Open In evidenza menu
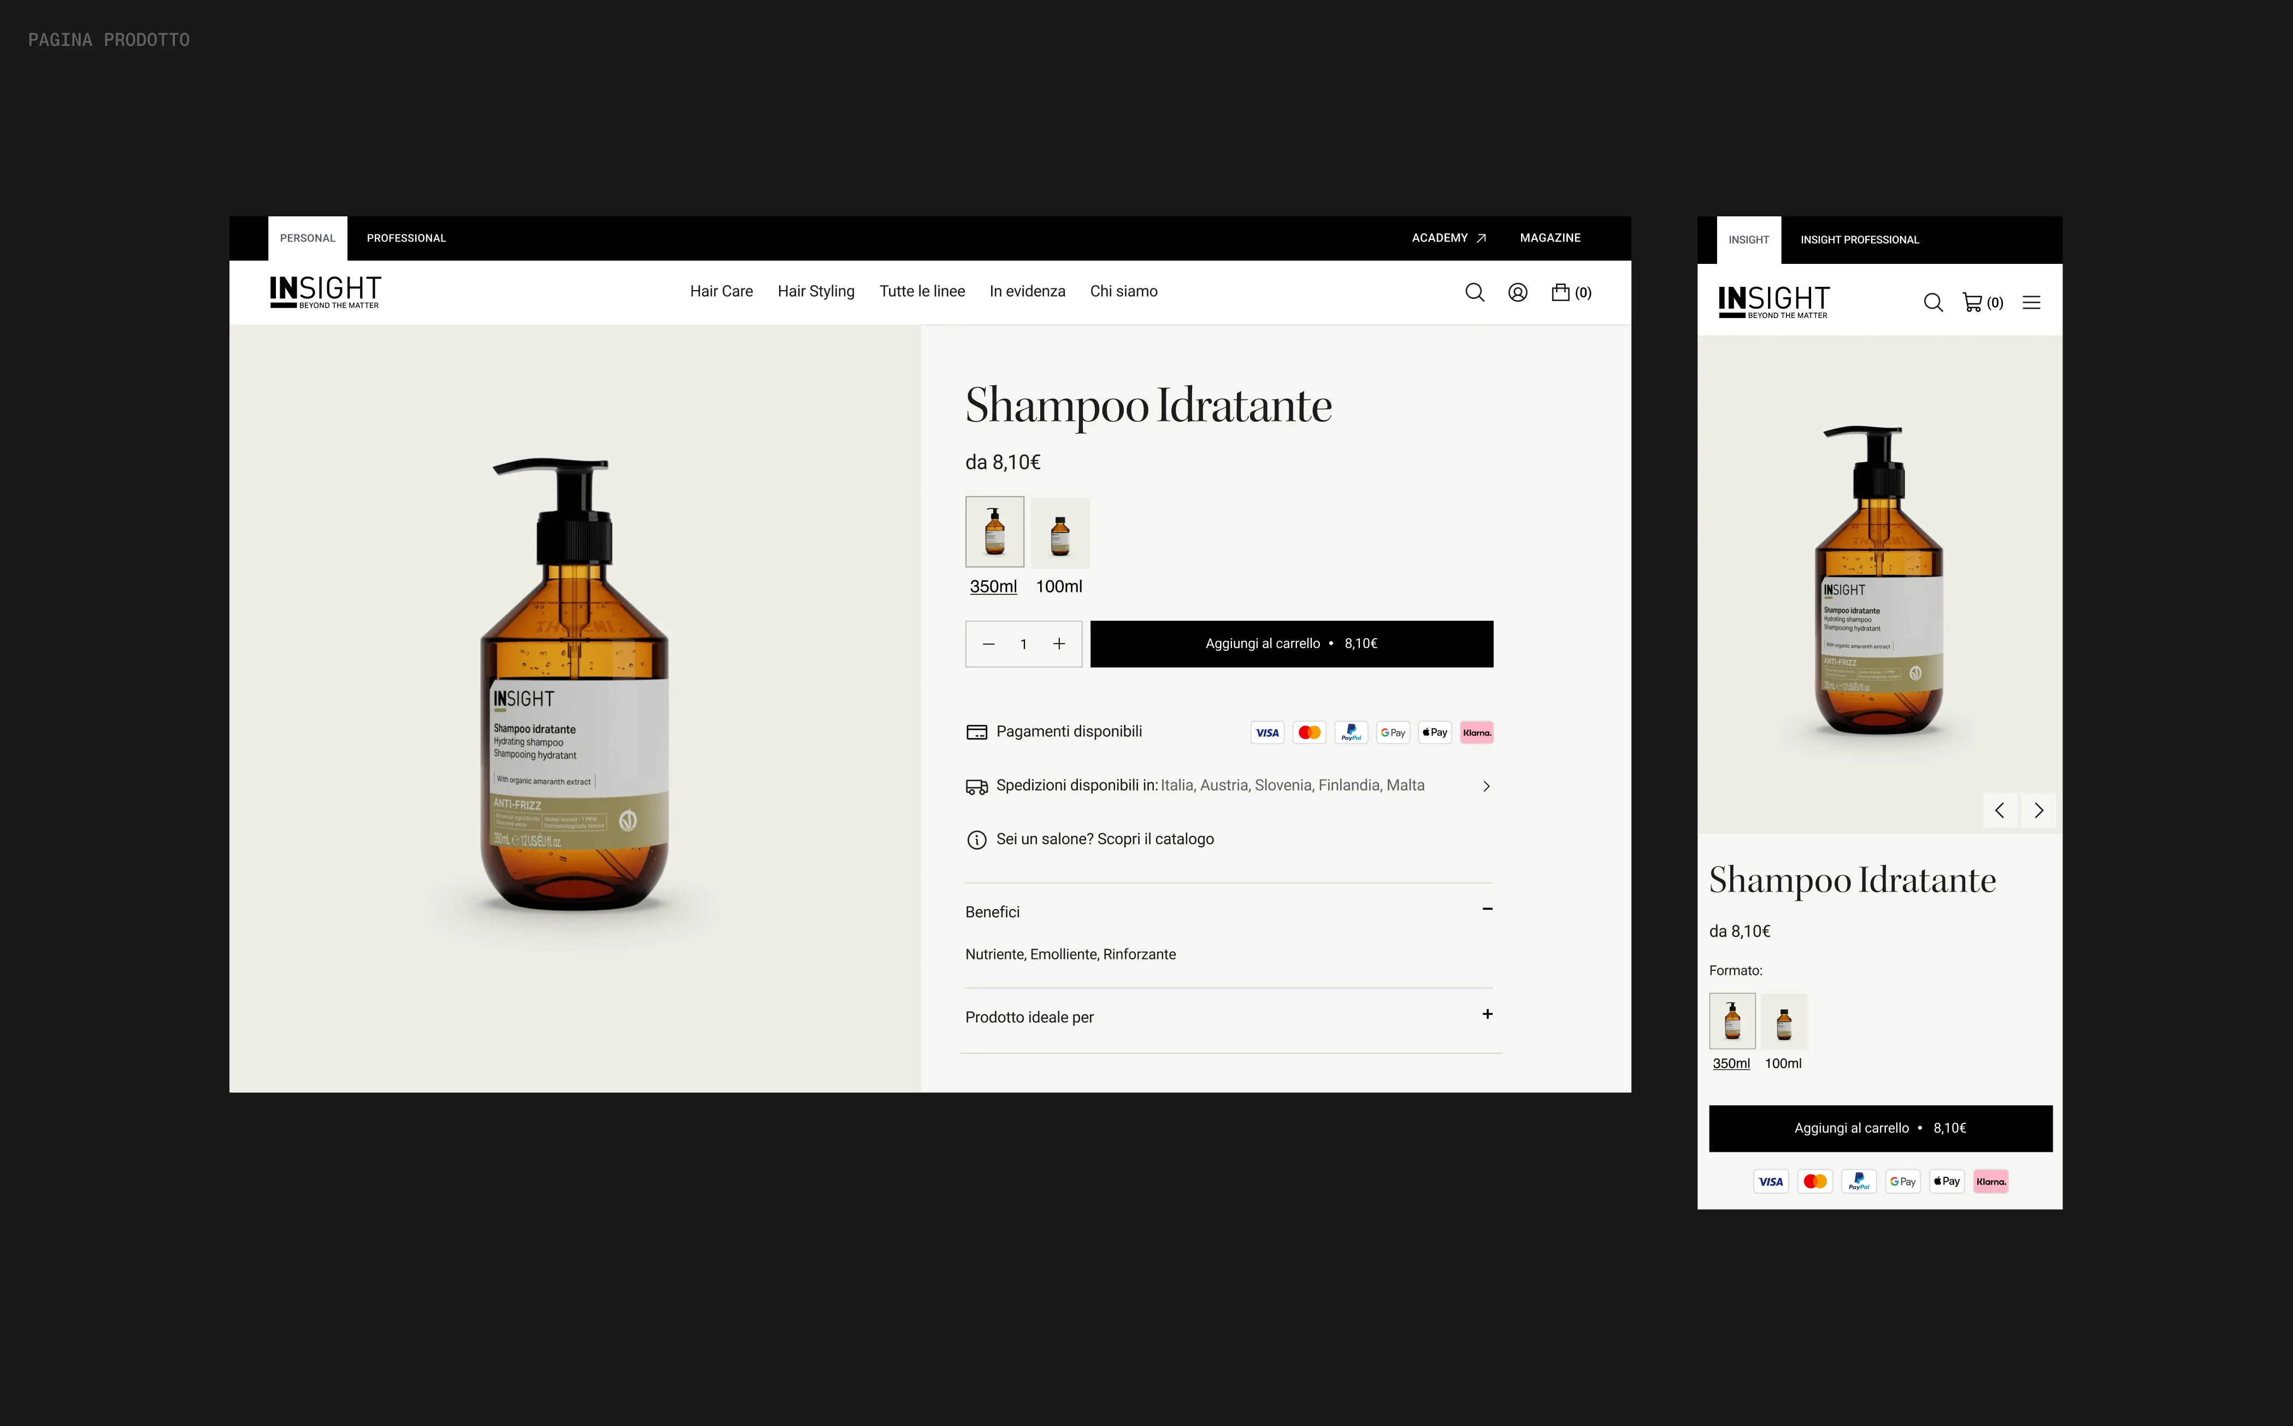Image resolution: width=2293 pixels, height=1426 pixels. click(1027, 291)
